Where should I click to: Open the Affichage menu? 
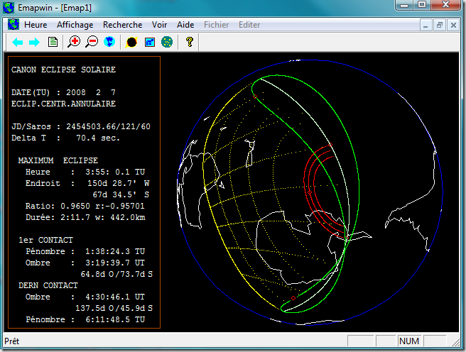pyautogui.click(x=75, y=25)
